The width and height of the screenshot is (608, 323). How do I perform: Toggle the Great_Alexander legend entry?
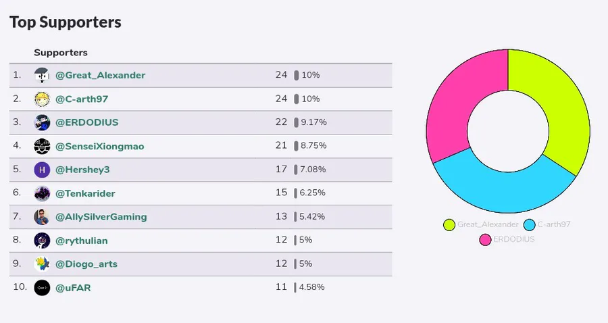coord(481,224)
